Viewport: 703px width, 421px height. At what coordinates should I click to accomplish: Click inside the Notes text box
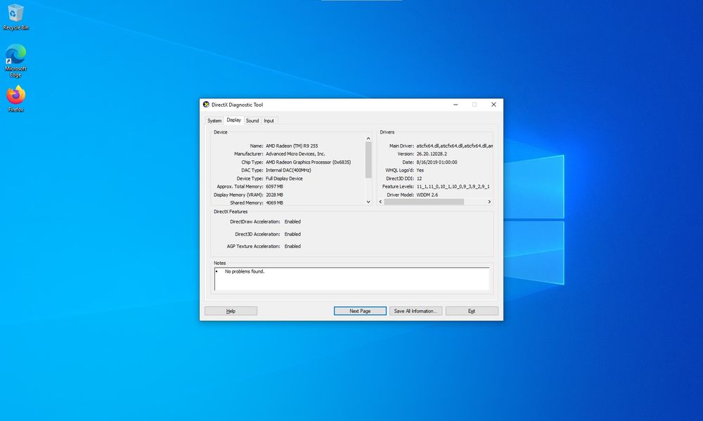352,279
